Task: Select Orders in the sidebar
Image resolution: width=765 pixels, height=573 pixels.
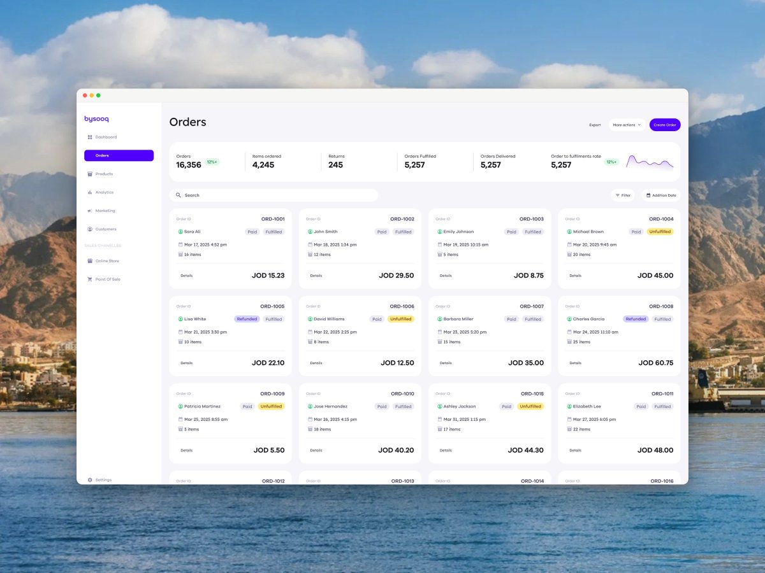Action: tap(119, 155)
